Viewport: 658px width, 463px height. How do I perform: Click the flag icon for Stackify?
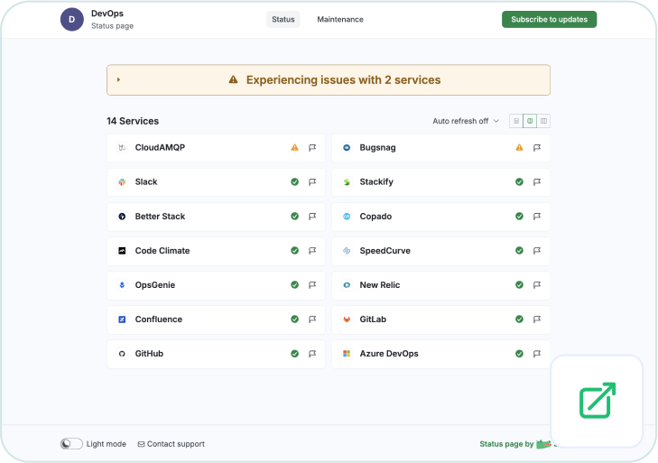pyautogui.click(x=537, y=182)
